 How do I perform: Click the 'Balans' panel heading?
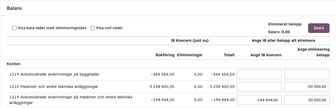(x=14, y=8)
